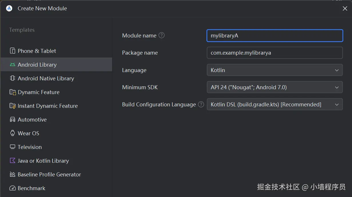The width and height of the screenshot is (352, 197).
Task: Click the Phone & Tablet template icon
Action: tap(13, 51)
